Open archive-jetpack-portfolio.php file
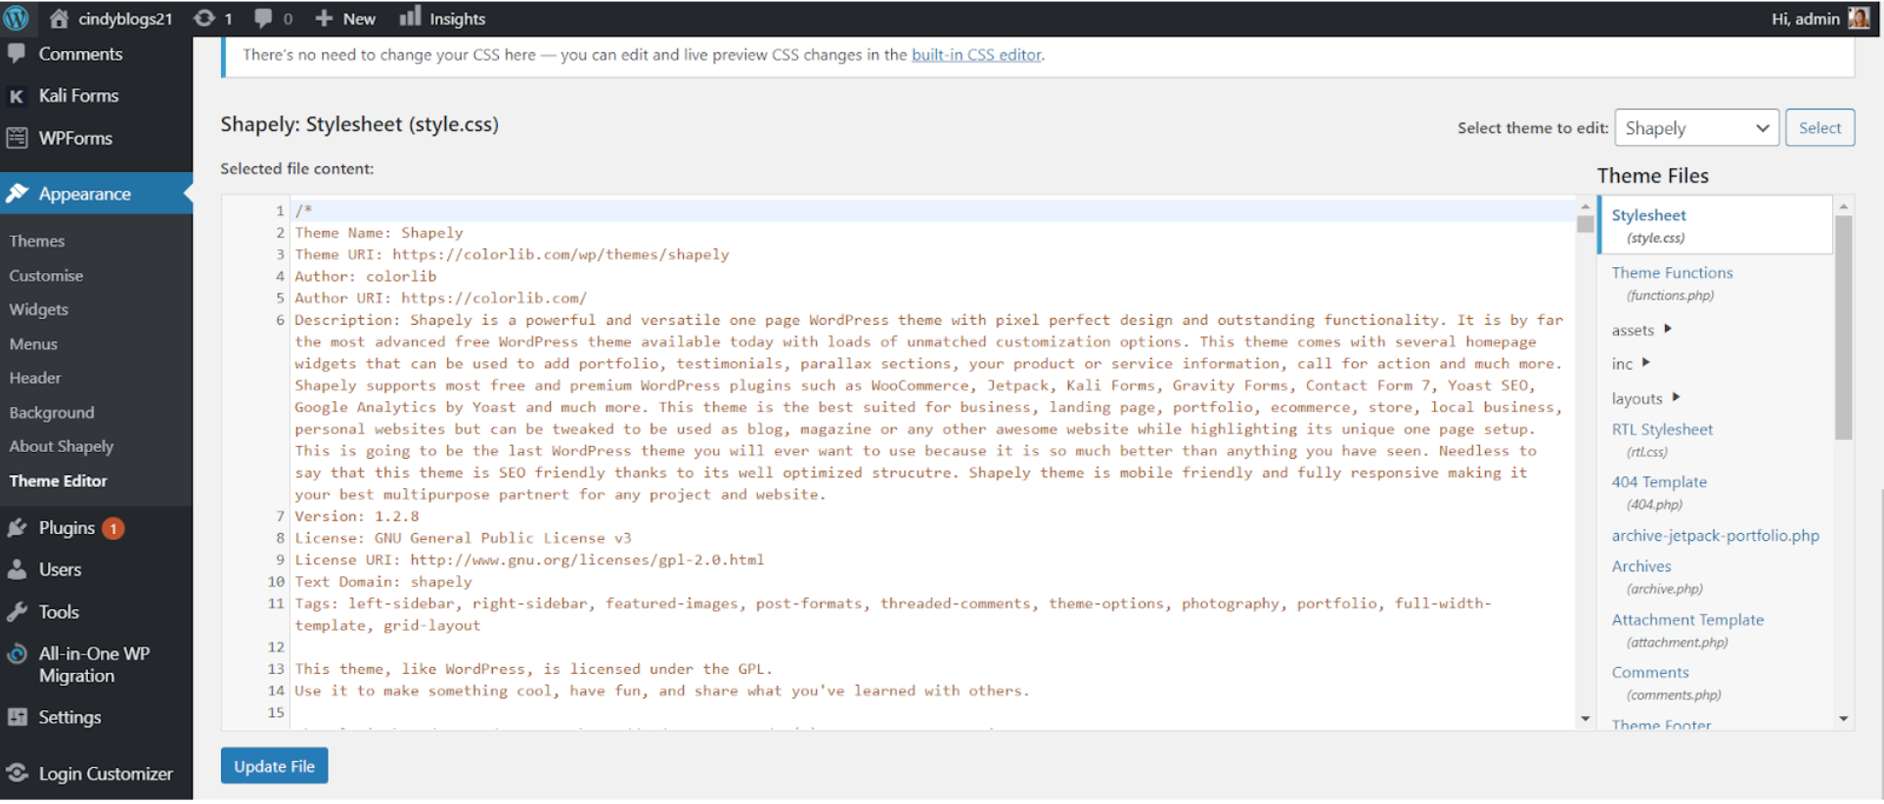 point(1716,536)
